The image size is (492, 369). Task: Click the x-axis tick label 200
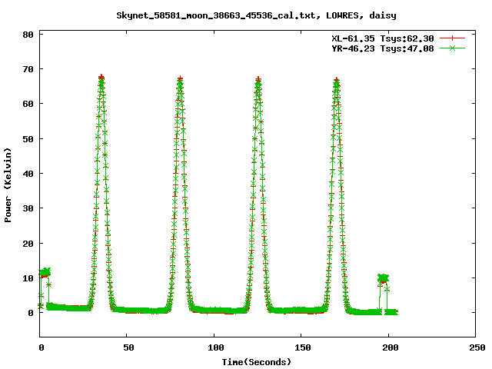pos(391,347)
